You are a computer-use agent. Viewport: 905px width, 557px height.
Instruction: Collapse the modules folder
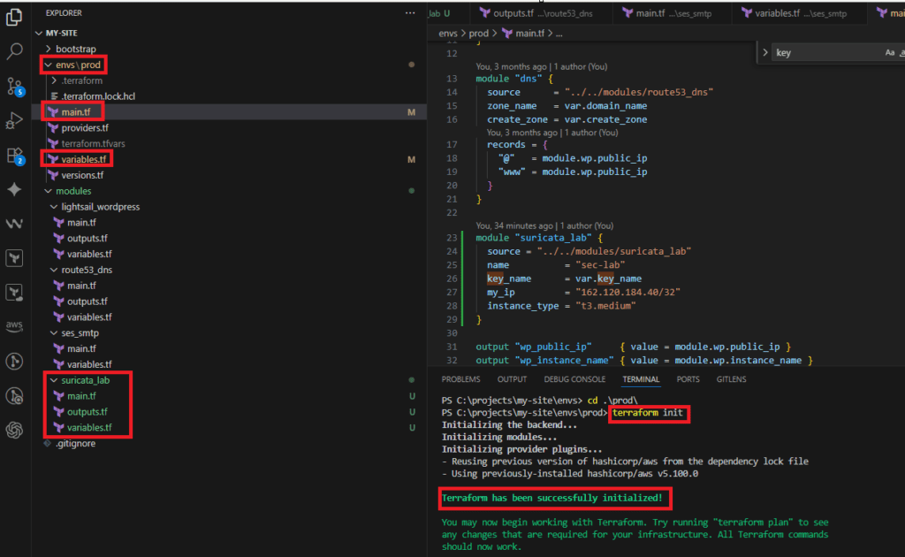click(72, 191)
